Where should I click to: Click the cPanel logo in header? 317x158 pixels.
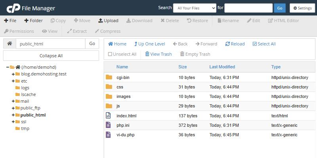(x=13, y=8)
